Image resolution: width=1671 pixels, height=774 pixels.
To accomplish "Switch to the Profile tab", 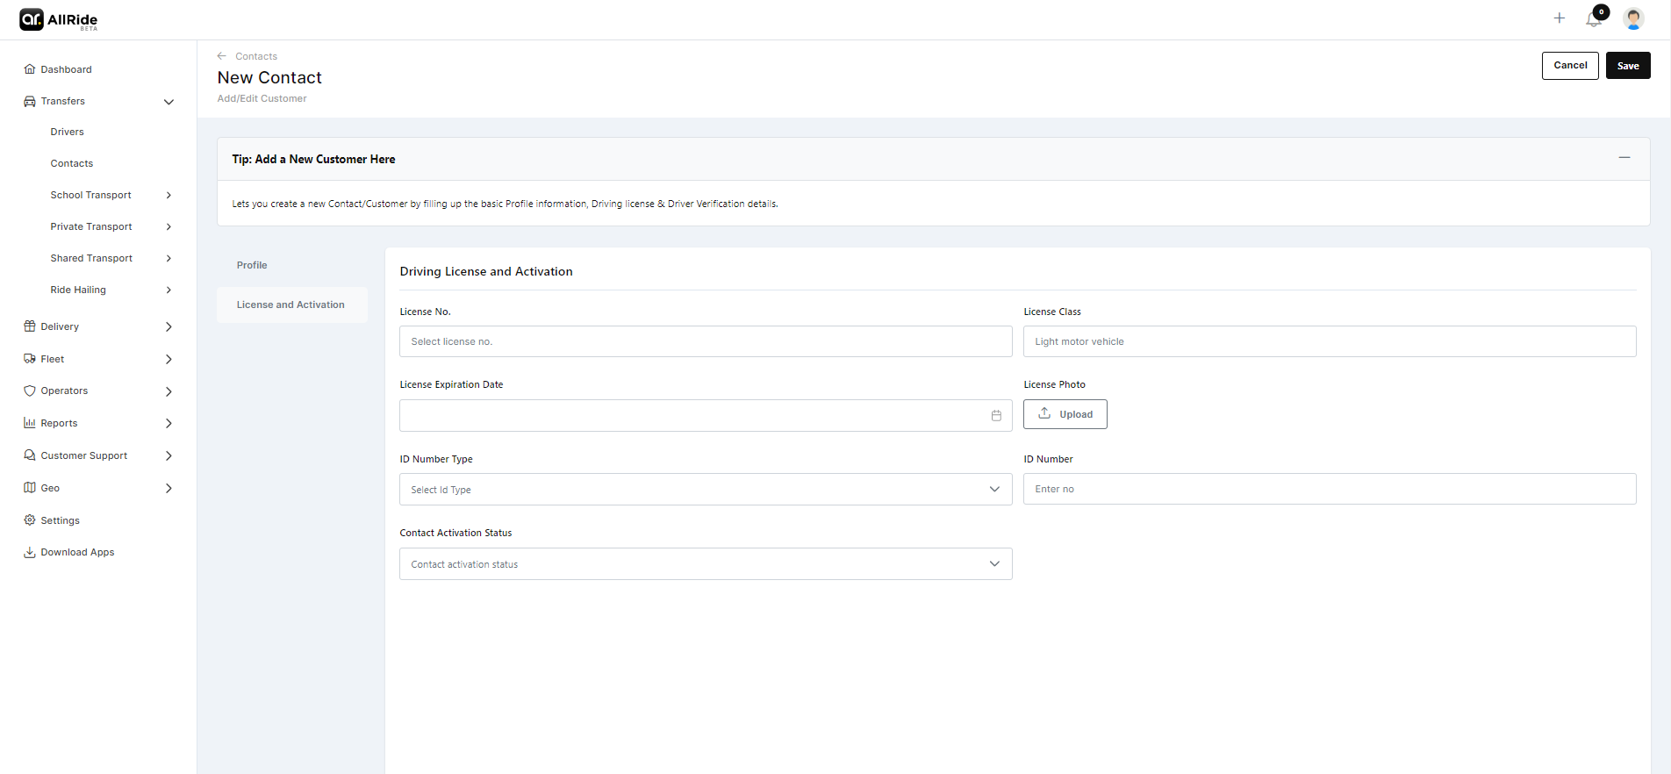I will coord(252,265).
